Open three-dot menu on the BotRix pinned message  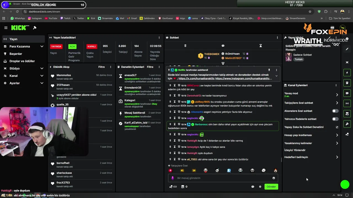[276, 70]
